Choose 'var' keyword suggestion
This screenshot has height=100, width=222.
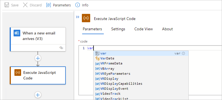click(x=141, y=53)
